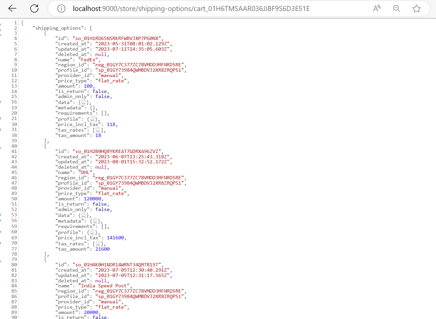Image resolution: width=436 pixels, height=319 pixels.
Task: Add this page to favorites
Action: pos(416,8)
